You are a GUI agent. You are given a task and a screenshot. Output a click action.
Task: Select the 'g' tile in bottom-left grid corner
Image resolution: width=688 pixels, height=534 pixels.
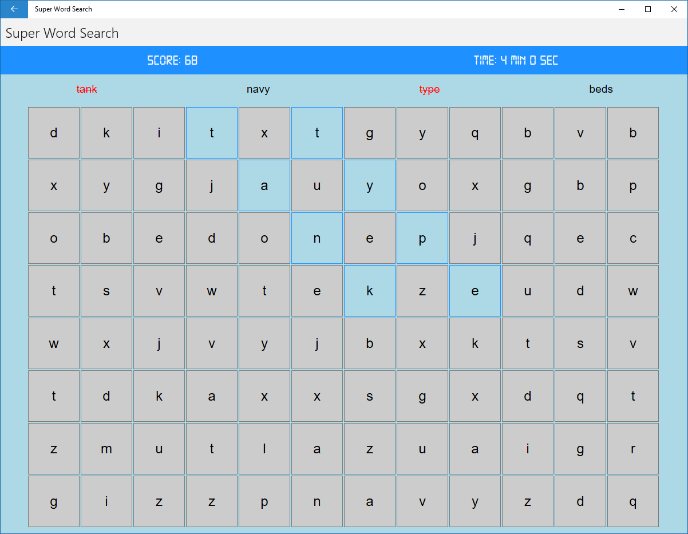54,501
